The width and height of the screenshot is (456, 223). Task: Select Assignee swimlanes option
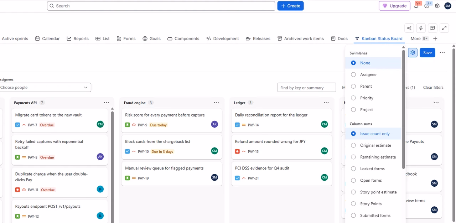[x=373, y=74]
